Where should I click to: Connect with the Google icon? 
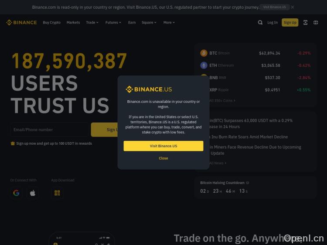click(x=16, y=193)
